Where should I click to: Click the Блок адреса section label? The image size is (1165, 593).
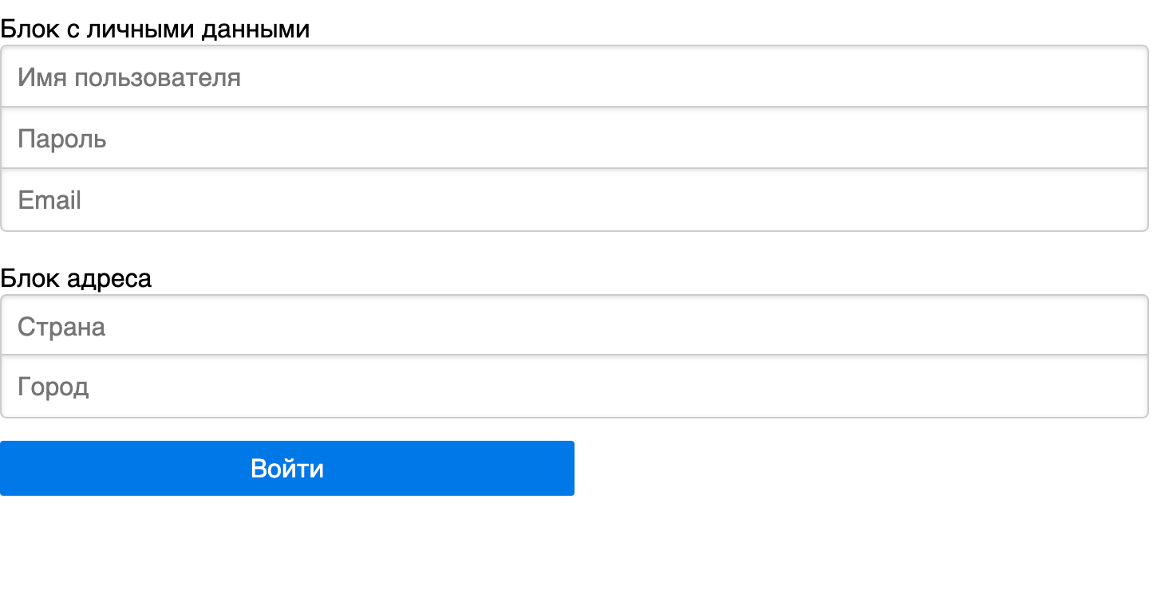click(77, 278)
